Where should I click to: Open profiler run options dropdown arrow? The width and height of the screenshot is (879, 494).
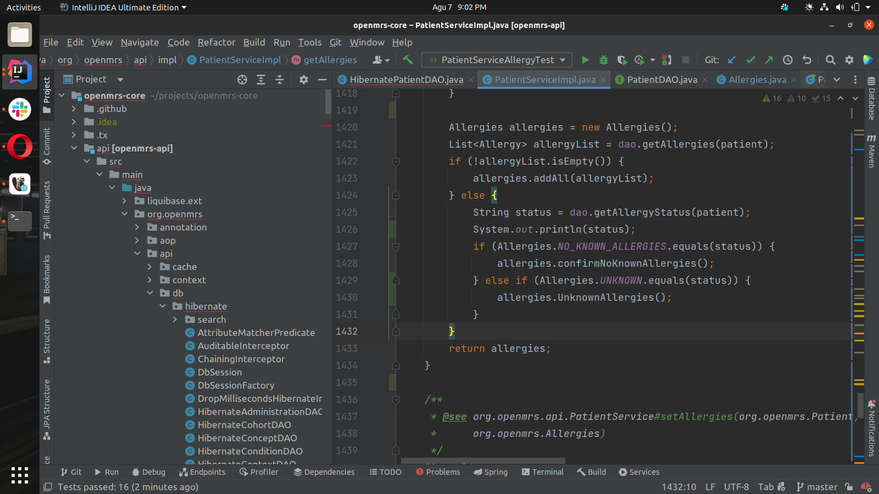tap(653, 60)
